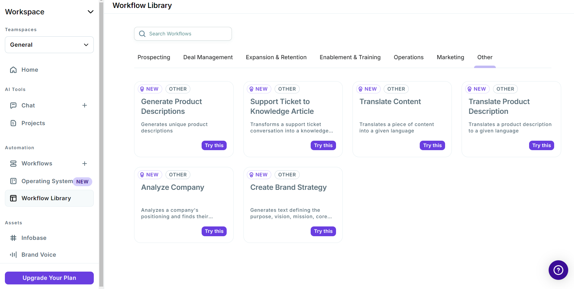Toggle the NEW badge filter on Translate Content

(368, 89)
